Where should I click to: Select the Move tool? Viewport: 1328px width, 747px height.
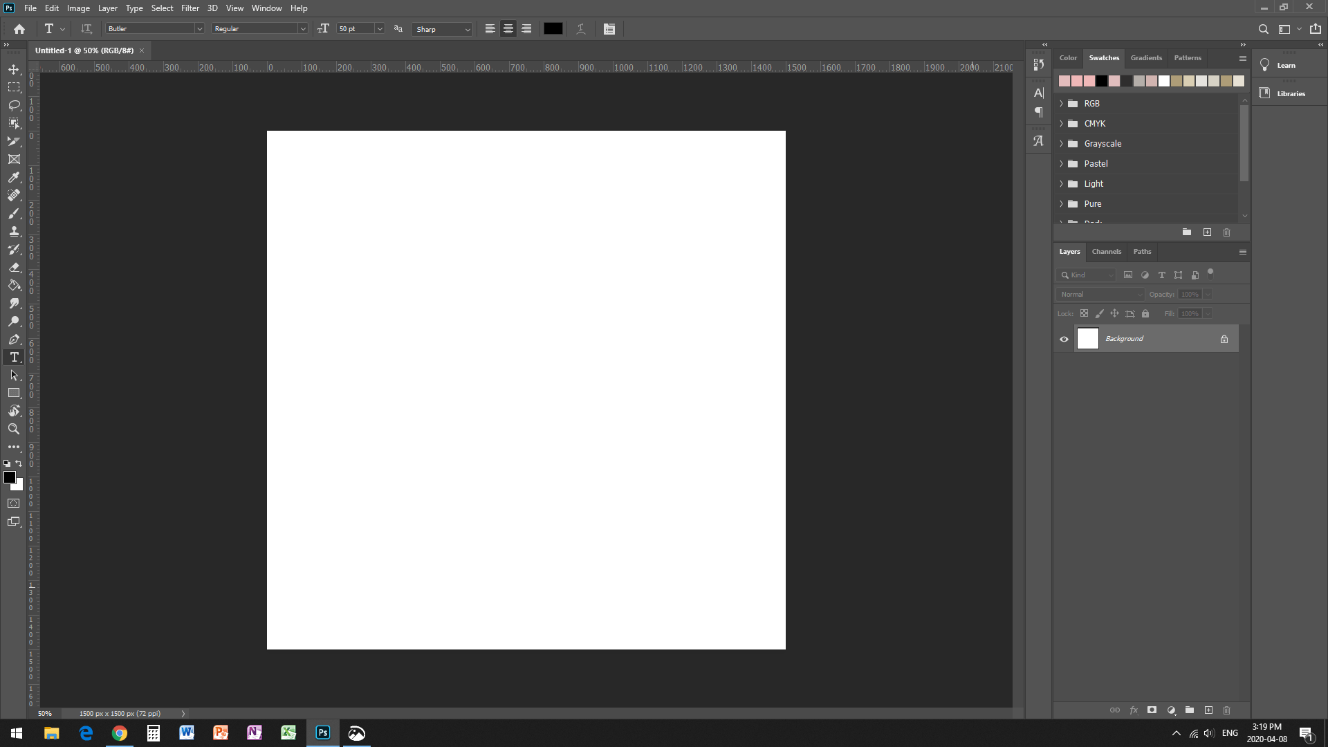click(14, 69)
